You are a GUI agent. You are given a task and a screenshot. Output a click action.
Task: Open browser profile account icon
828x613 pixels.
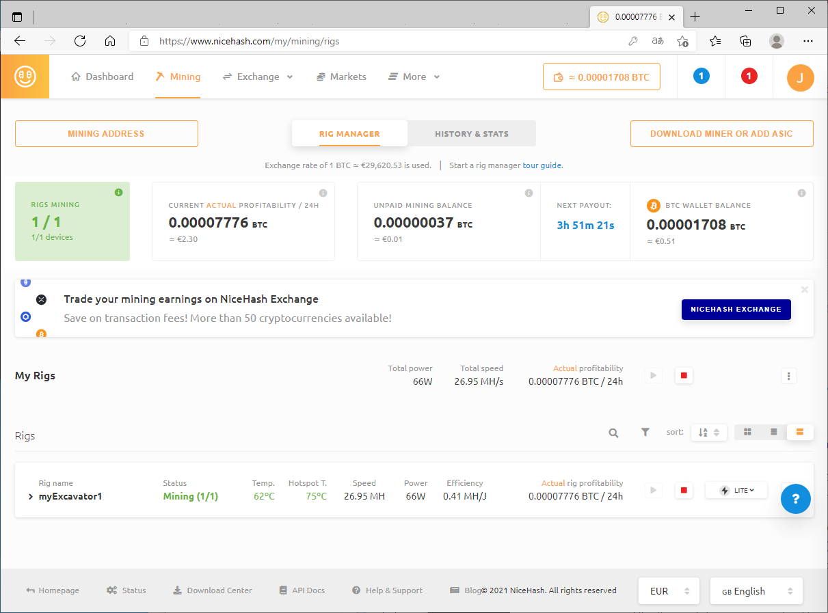[x=777, y=41]
